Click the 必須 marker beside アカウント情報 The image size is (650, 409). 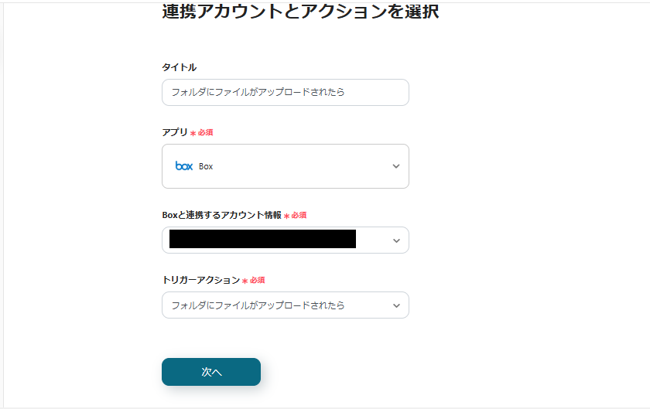tap(299, 216)
